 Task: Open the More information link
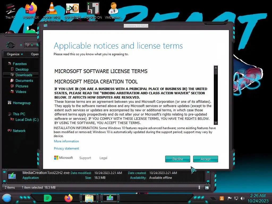66,141
